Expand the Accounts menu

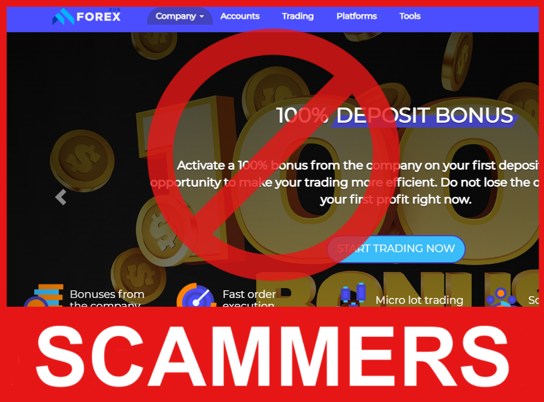click(x=240, y=16)
